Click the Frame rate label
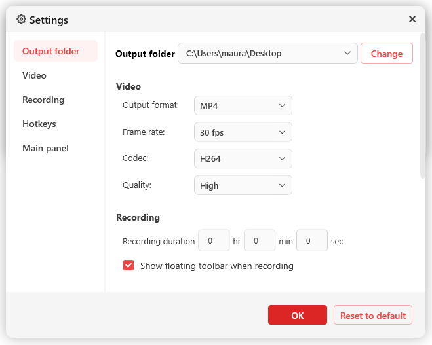 (x=144, y=132)
